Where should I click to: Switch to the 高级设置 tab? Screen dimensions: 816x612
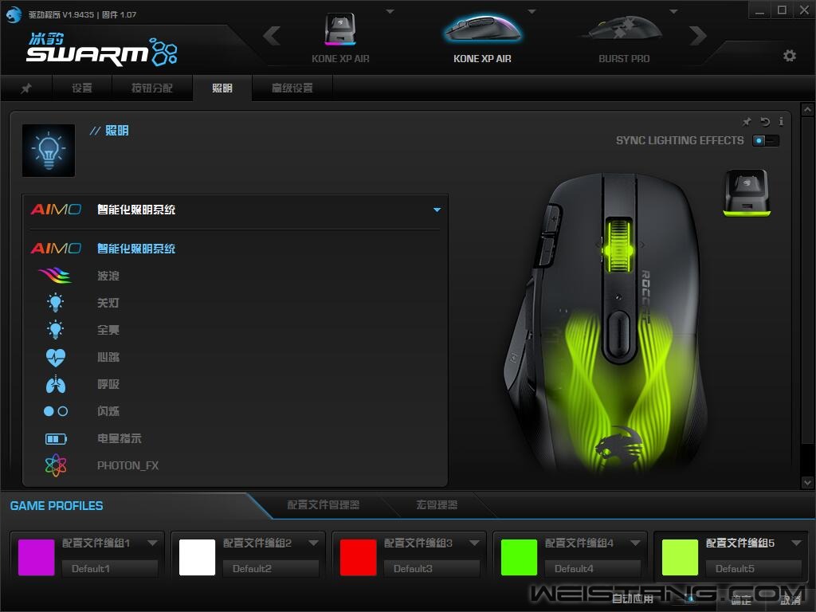pos(292,88)
